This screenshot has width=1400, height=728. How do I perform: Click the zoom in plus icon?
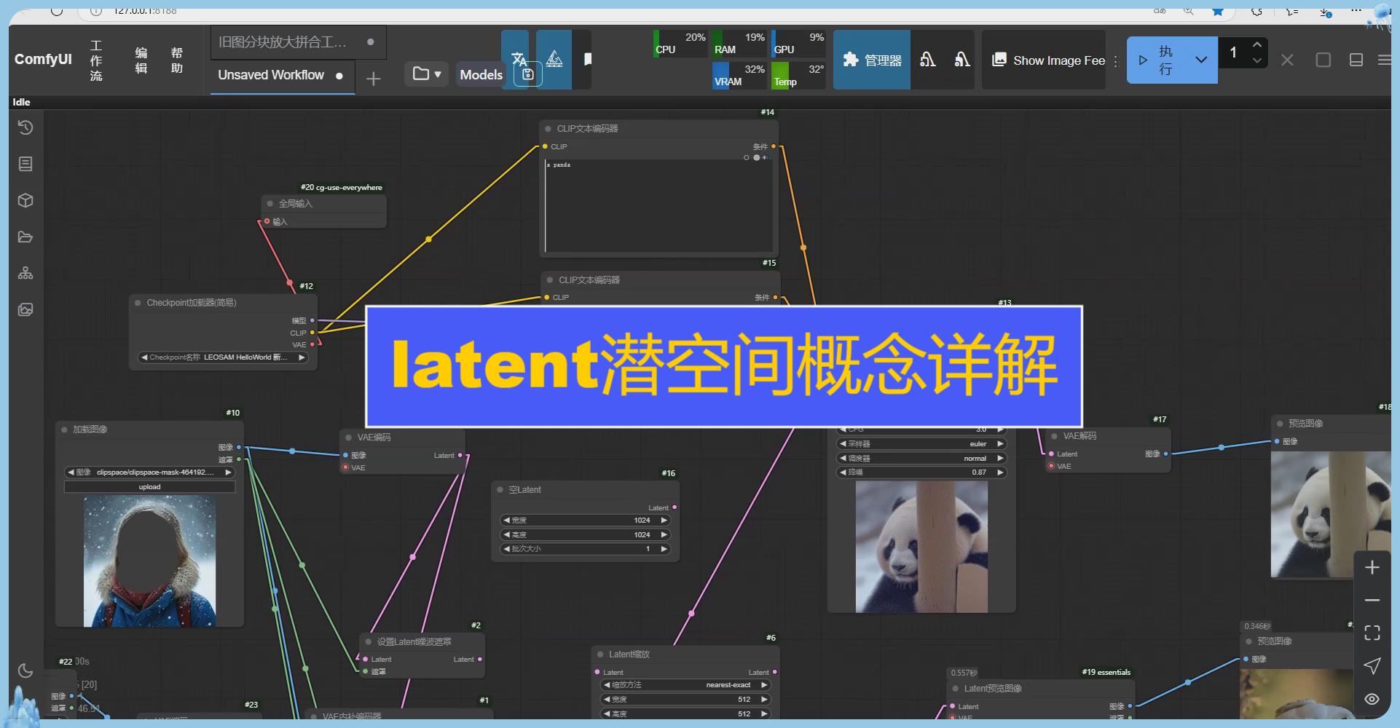[x=1372, y=568]
